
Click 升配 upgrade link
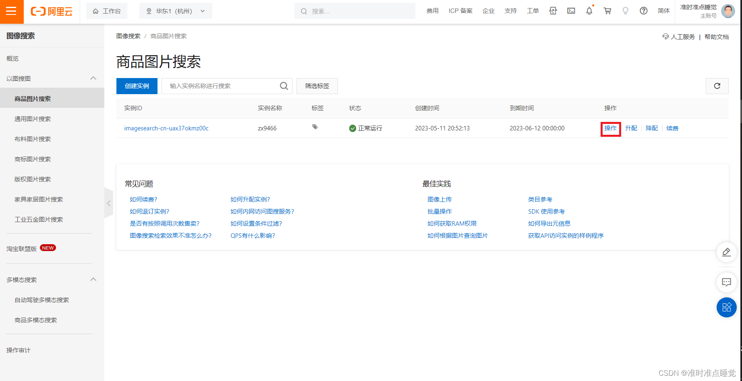(x=631, y=128)
